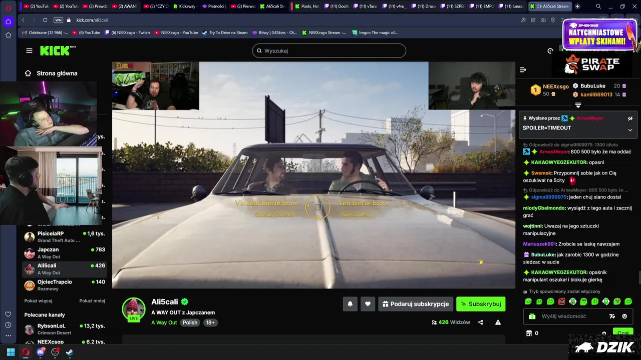Viewport: 641px width, 360px height.
Task: Click Pokaż więcej in sidebar
Action: [x=38, y=300]
